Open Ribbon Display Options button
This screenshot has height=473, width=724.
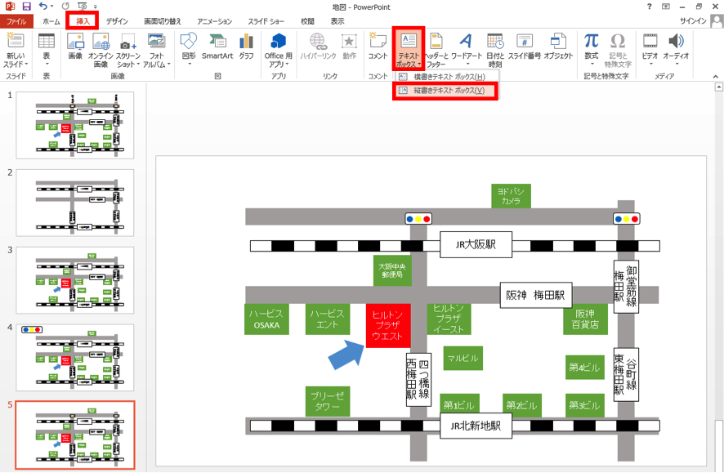[665, 7]
